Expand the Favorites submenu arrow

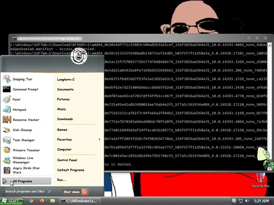[100, 139]
